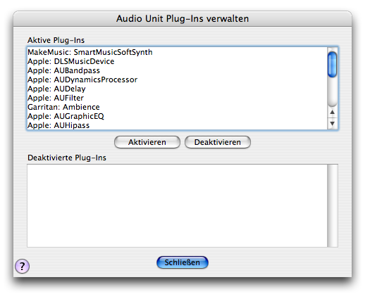
Task: Select Garritan: Ambience plug-in
Action: tap(177, 107)
